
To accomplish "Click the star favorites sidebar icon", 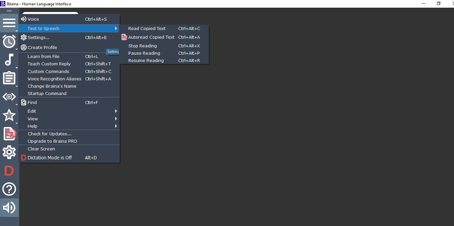I will 9,115.
